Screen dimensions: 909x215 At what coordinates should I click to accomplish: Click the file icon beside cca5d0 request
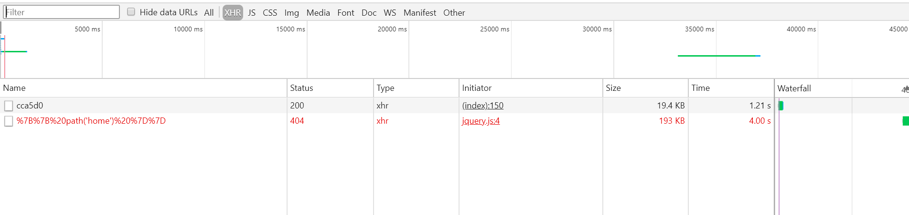[9, 106]
